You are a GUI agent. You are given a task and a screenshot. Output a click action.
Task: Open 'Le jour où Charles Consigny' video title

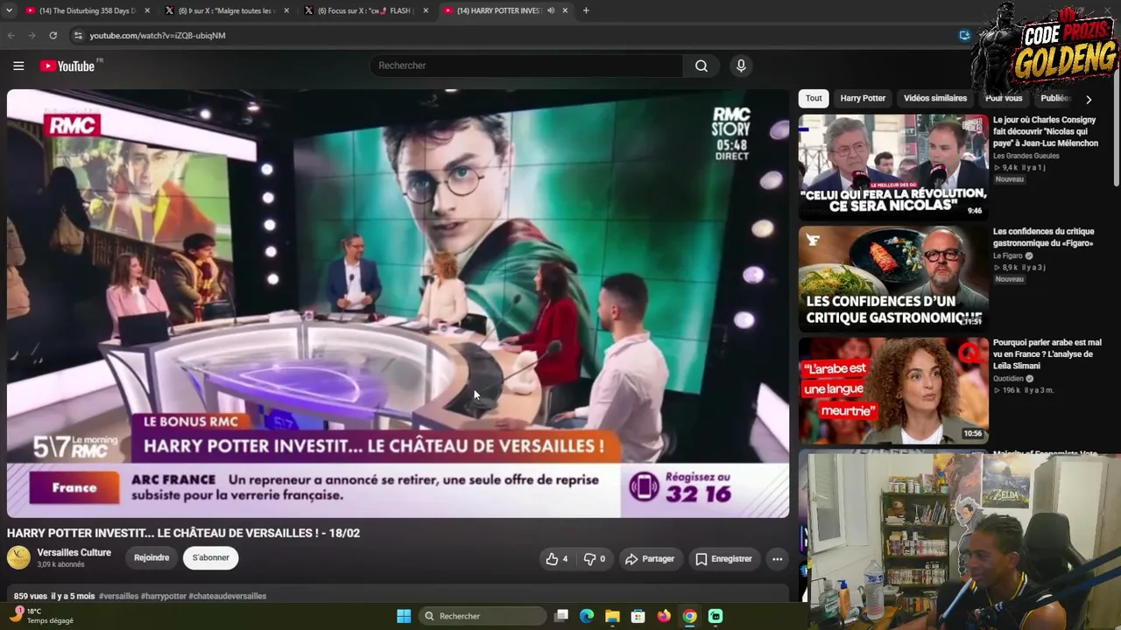point(1046,131)
